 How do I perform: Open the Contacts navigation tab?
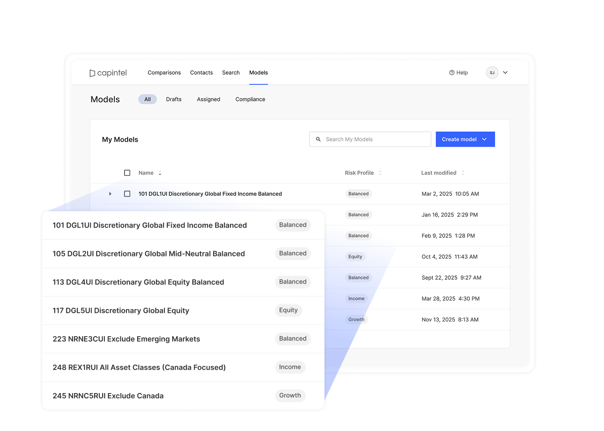click(201, 73)
